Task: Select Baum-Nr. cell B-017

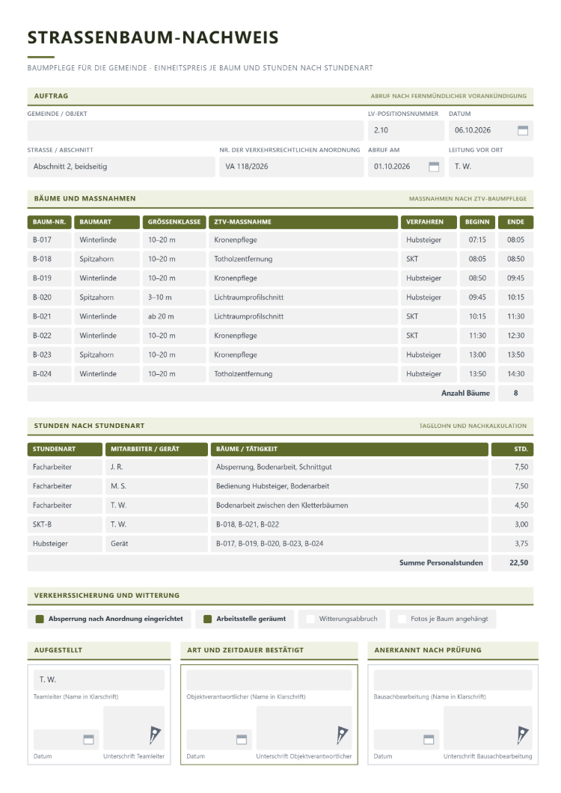Action: 49,239
